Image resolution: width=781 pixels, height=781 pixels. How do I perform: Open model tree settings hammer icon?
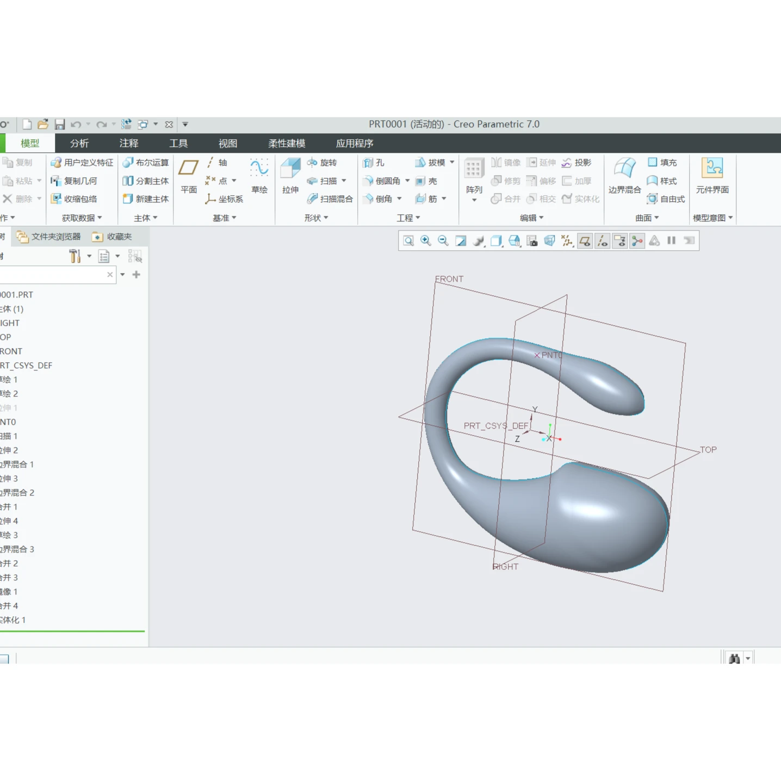75,256
